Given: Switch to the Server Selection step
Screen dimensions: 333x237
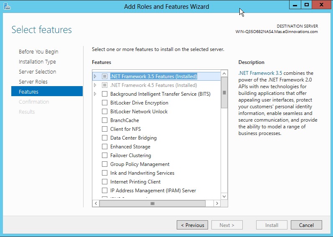Looking at the screenshot, I should (x=37, y=71).
